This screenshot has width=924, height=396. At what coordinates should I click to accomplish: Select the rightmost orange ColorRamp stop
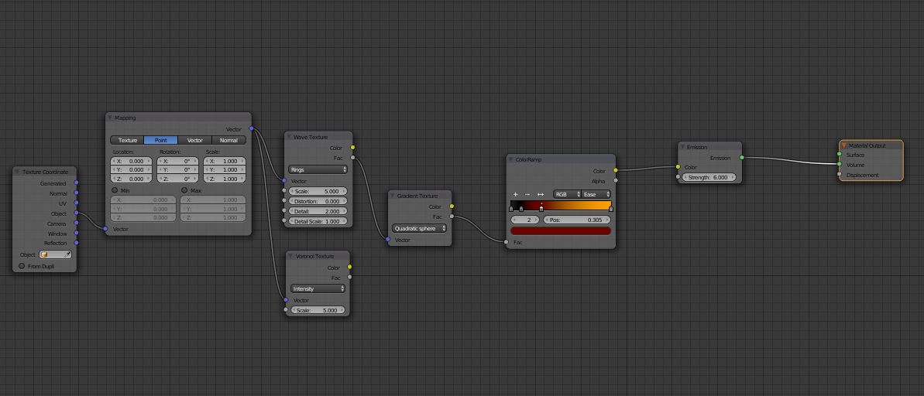tap(610, 208)
